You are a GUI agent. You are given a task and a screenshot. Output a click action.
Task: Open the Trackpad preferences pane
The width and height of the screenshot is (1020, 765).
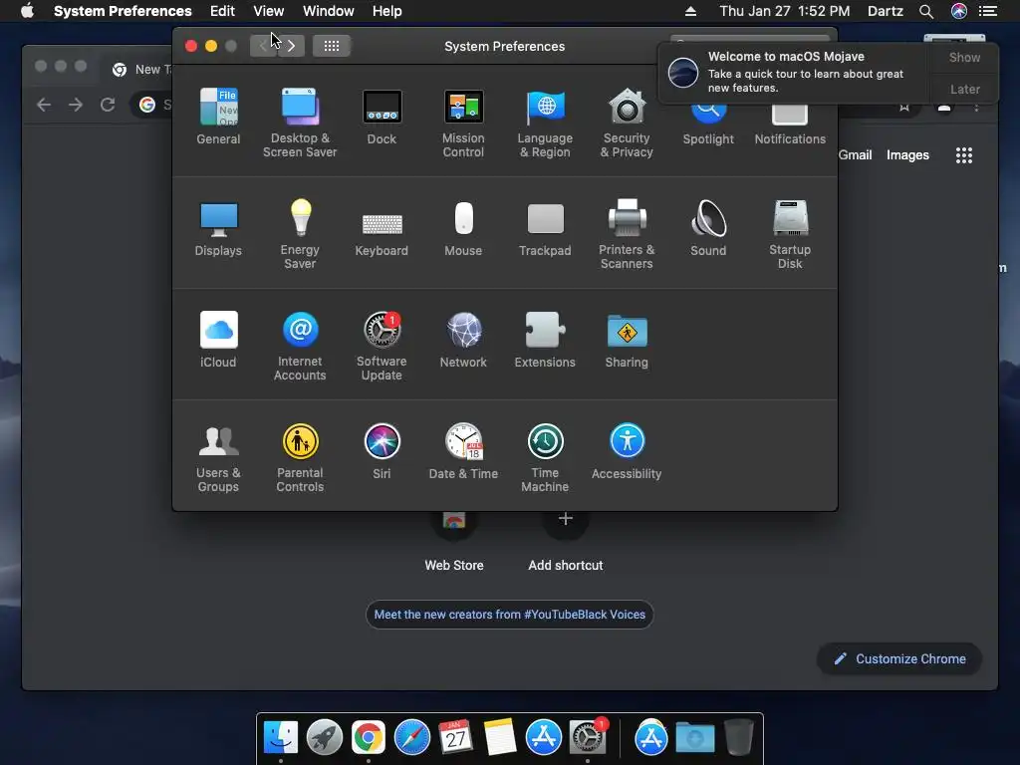pyautogui.click(x=545, y=228)
